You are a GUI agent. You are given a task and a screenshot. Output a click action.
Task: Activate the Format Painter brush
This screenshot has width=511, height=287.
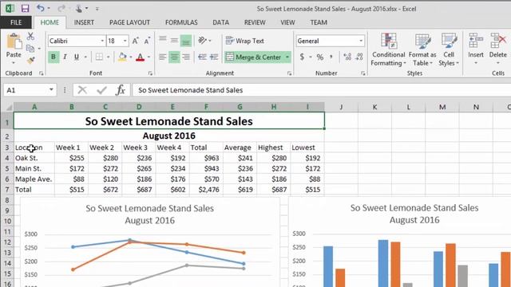pyautogui.click(x=30, y=61)
